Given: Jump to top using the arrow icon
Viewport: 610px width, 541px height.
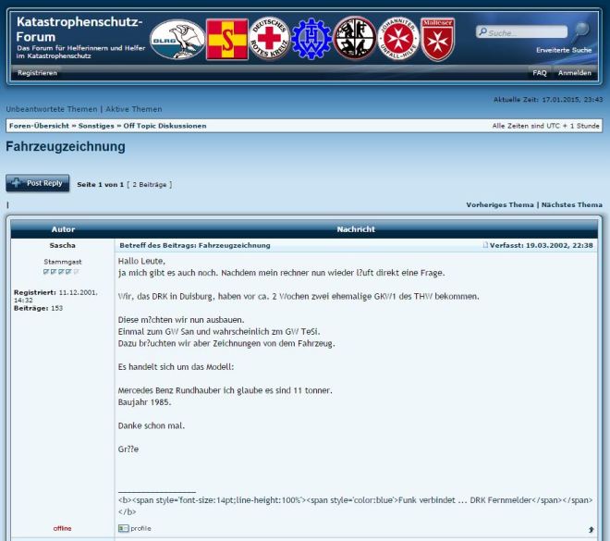Looking at the screenshot, I should (591, 529).
